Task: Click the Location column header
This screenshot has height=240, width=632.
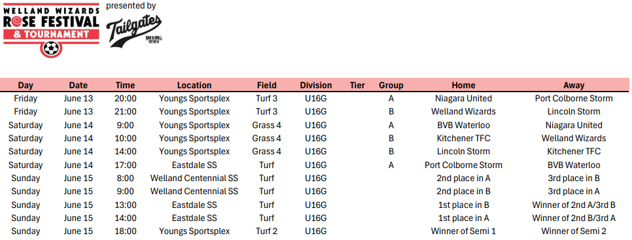Action: [194, 86]
